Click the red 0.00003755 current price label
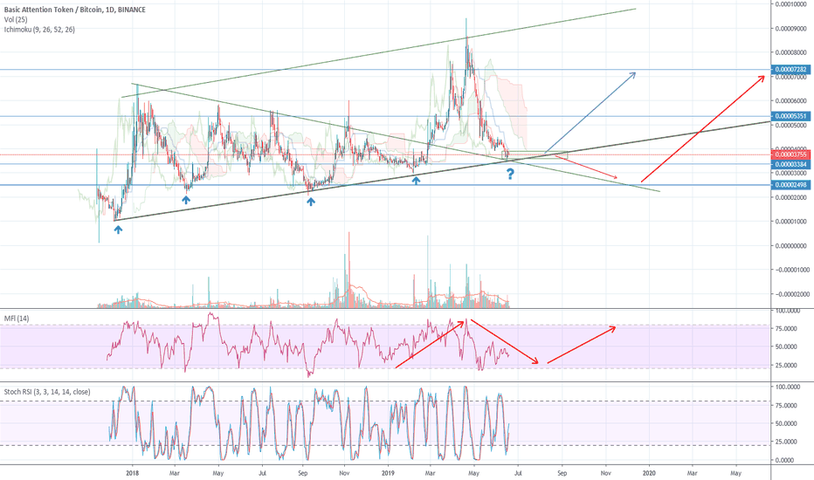The image size is (814, 480). 791,154
